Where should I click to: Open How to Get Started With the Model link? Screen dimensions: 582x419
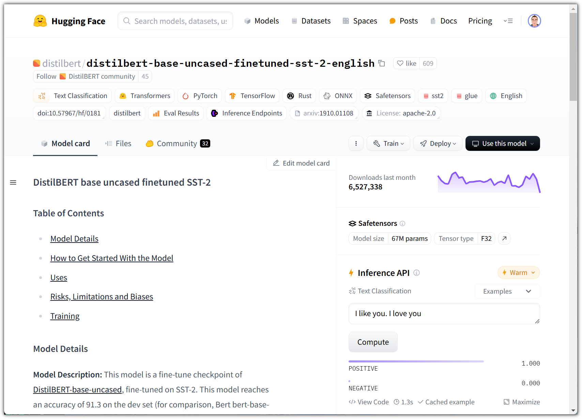pyautogui.click(x=112, y=258)
